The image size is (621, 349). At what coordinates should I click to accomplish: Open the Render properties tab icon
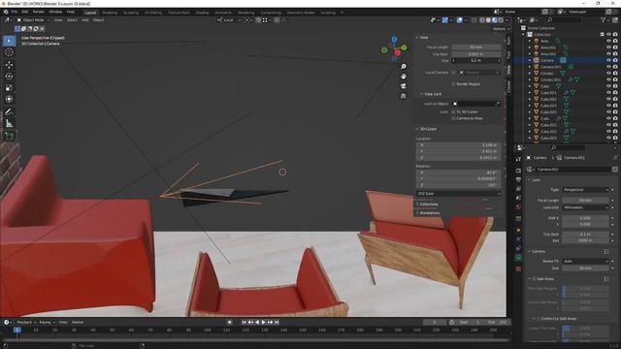[518, 171]
